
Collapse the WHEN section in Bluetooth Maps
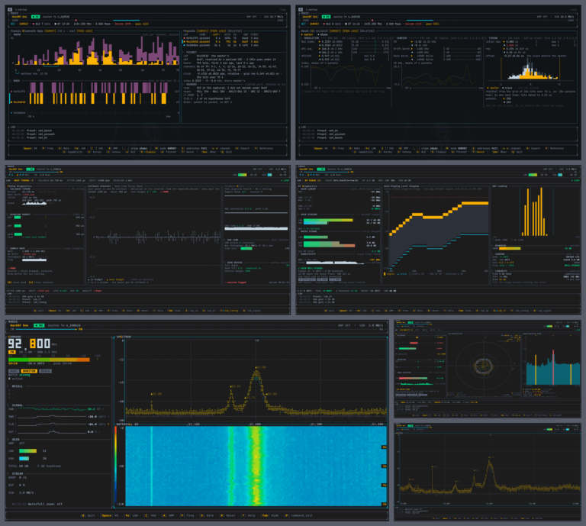(x=17, y=80)
